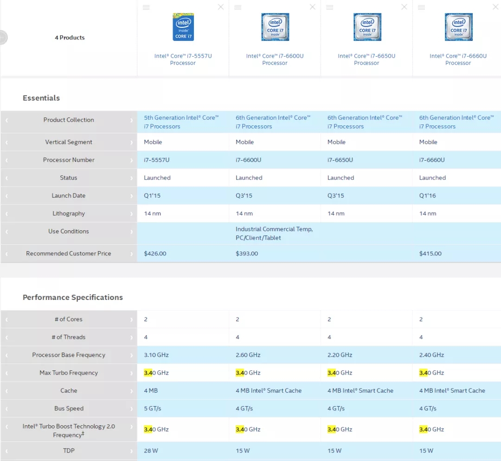Viewport: 501px width, 461px height.
Task: Click right arrow on Vertical Segment row
Action: tap(131, 142)
